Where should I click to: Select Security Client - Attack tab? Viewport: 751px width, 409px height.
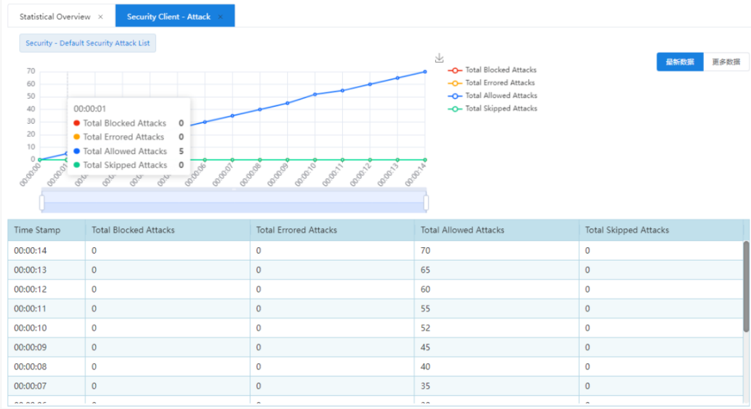point(168,17)
